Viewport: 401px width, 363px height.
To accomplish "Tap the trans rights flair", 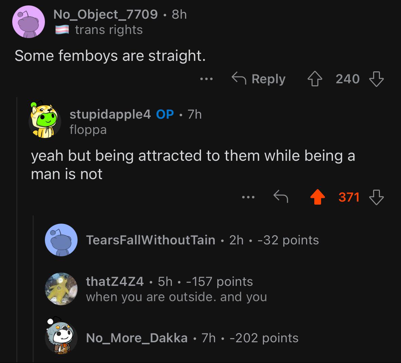I will click(108, 30).
